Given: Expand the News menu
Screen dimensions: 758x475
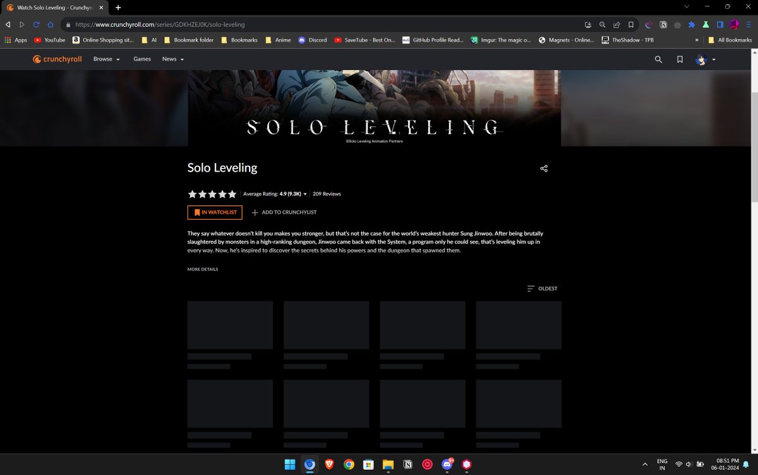Looking at the screenshot, I should pos(172,59).
